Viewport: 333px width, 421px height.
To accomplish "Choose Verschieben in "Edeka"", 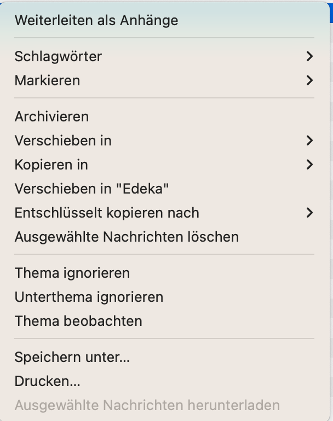I will tap(91, 189).
